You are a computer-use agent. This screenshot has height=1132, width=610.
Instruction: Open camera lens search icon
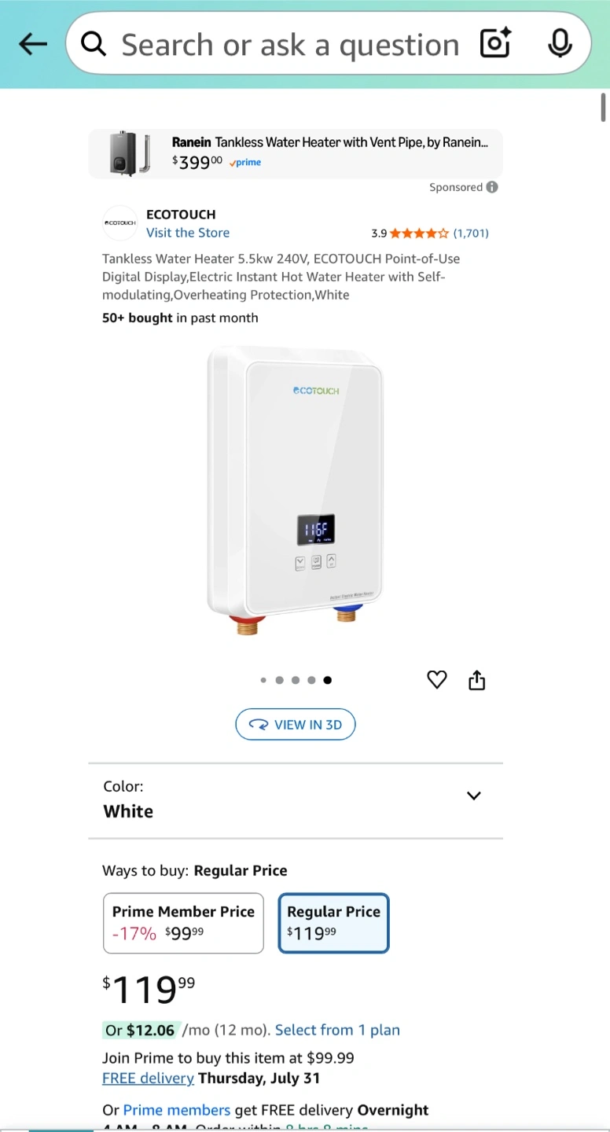(x=496, y=43)
